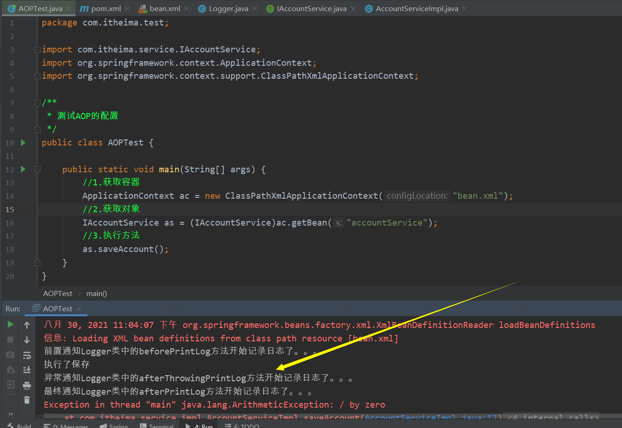Close the pom.xml tab
Screen dimensions: 622x428
128,9
